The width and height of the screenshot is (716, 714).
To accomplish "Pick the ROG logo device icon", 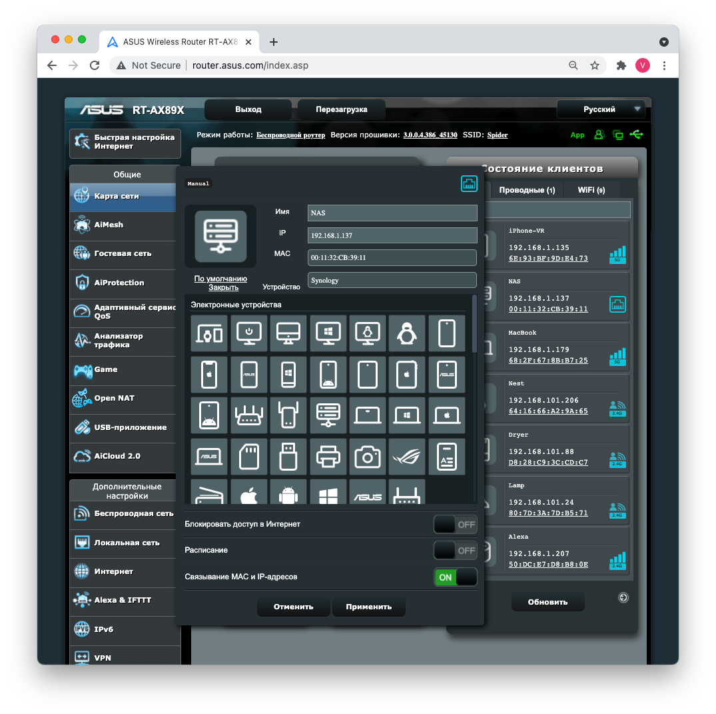I will pos(406,456).
